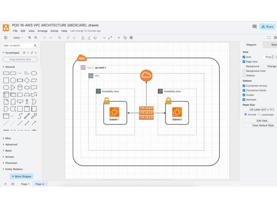The height and width of the screenshot is (208, 277).
Task: Click the shadow toolbar icon
Action: point(95,38)
